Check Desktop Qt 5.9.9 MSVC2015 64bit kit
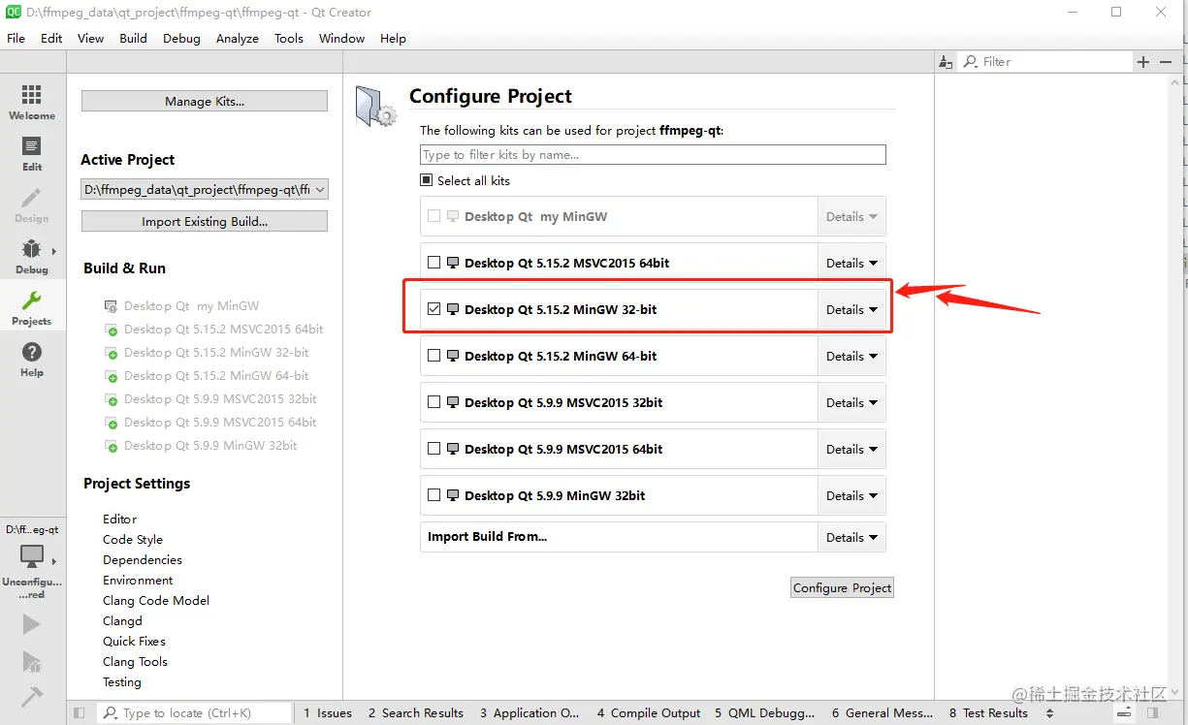Image resolution: width=1188 pixels, height=725 pixels. 433,449
